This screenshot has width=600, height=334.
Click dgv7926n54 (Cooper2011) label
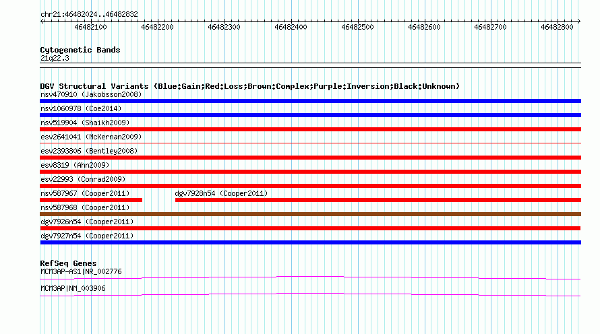[x=87, y=222]
